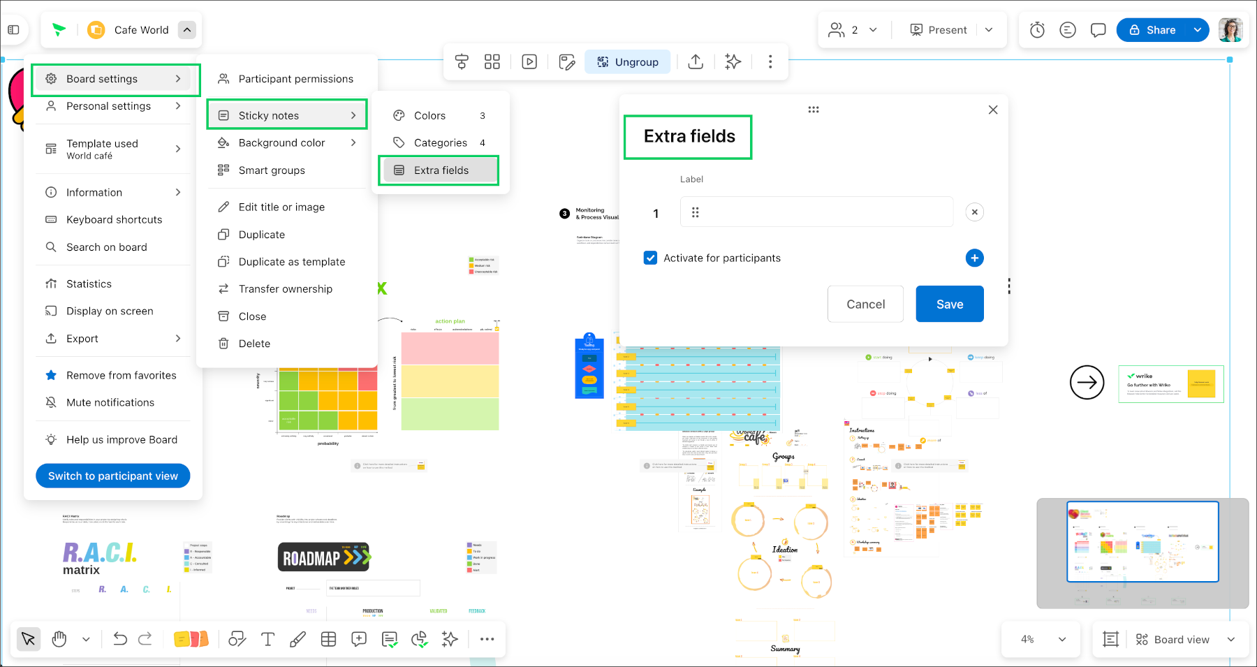1257x667 pixels.
Task: Select the table grid tool
Action: (328, 639)
